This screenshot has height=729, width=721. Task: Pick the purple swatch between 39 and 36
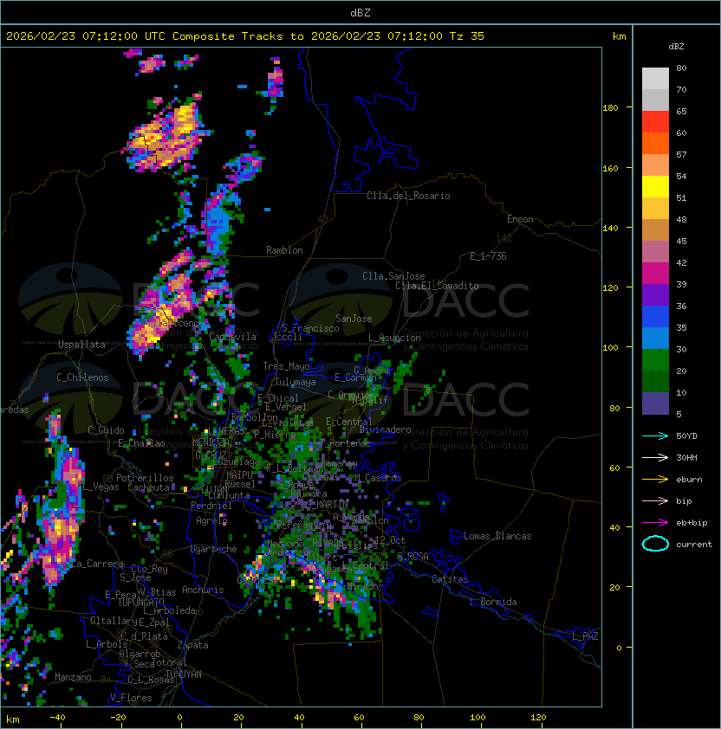point(655,294)
